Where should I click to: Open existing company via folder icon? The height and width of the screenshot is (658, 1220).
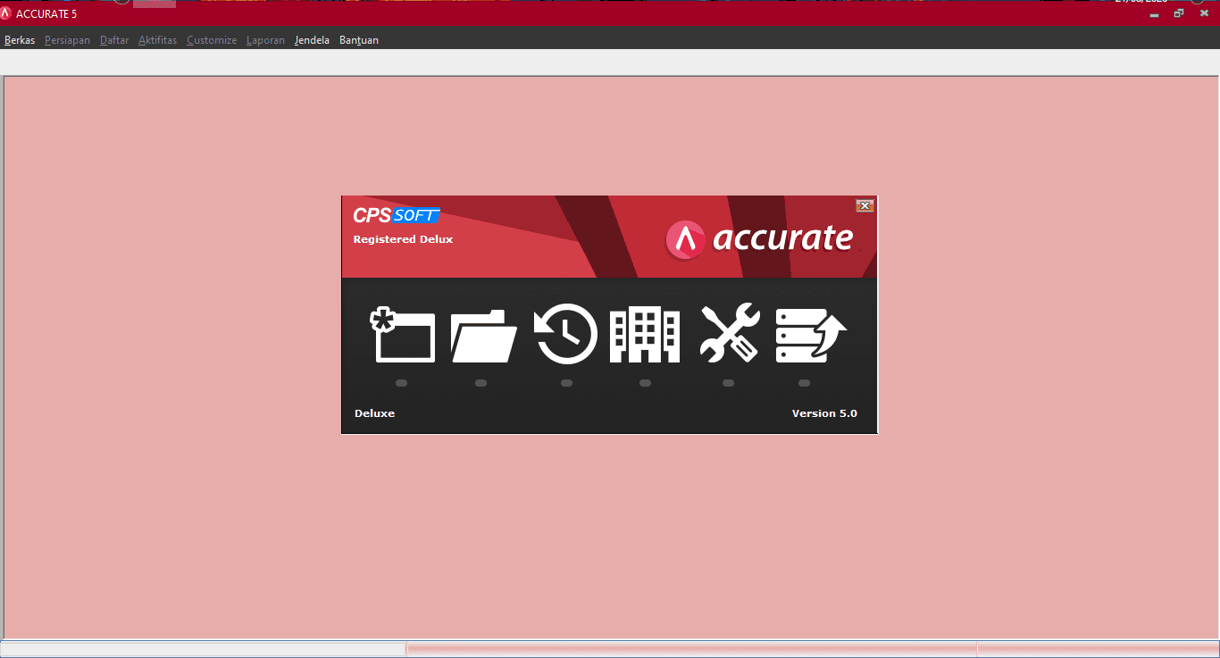[484, 336]
